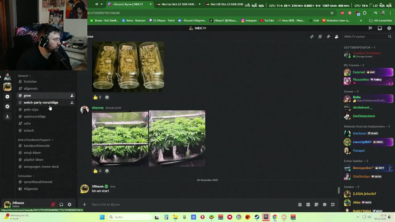Open SNEK.TV server header menu
Screen dimensions: 395x222
pos(197,28)
